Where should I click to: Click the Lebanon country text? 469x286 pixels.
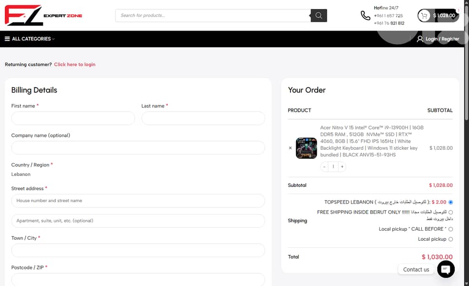pos(21,174)
